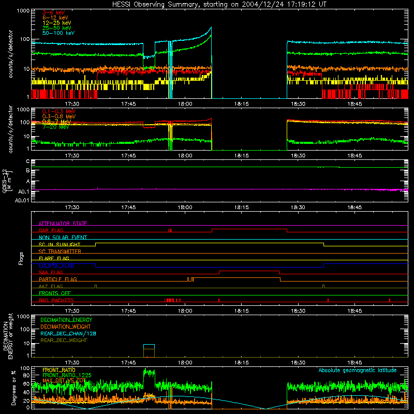Select the DECIMATION_ENERGY legend label
Viewport: 414px width, 414px height.
(66, 320)
